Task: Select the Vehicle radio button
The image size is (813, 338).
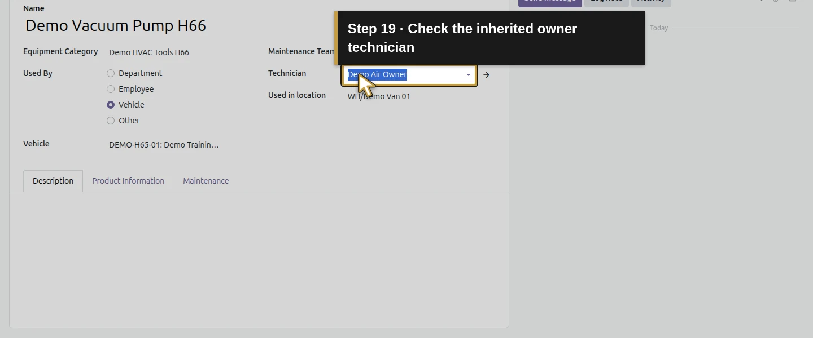Action: click(111, 105)
